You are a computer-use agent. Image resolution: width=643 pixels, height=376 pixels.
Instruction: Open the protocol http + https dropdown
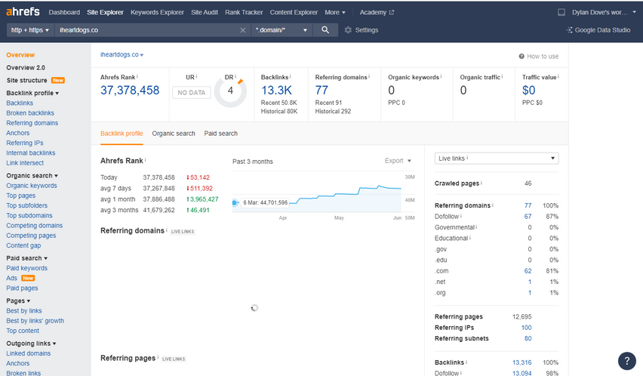[x=30, y=30]
